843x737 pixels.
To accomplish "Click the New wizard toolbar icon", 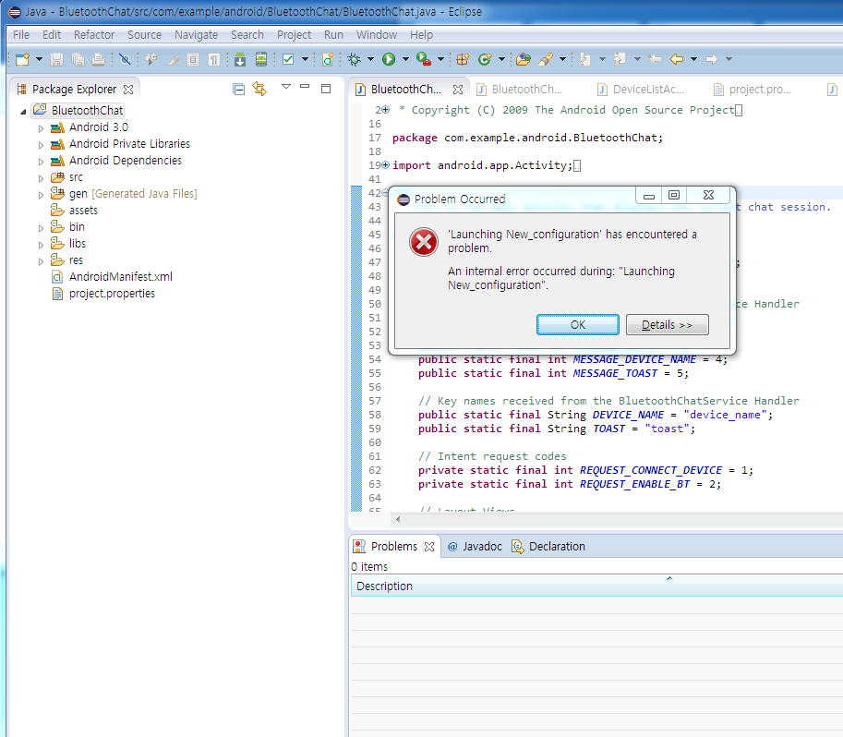I will [x=22, y=59].
